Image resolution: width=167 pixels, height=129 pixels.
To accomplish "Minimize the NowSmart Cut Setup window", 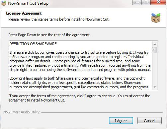I will pos(137,2).
